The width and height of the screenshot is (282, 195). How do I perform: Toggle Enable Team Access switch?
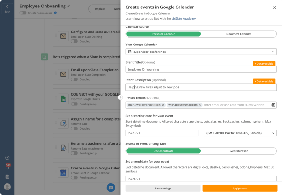pyautogui.click(x=23, y=13)
